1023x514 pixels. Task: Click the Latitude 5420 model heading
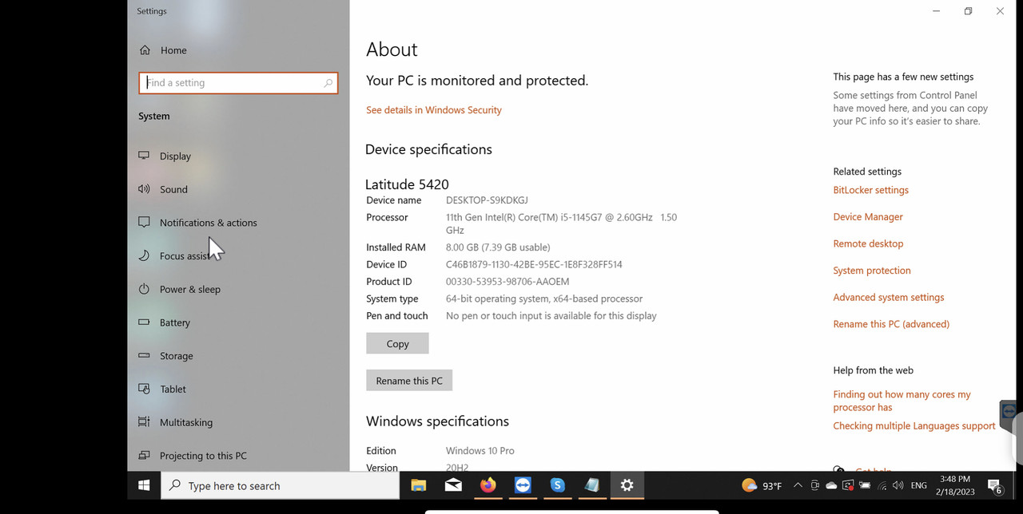[407, 184]
